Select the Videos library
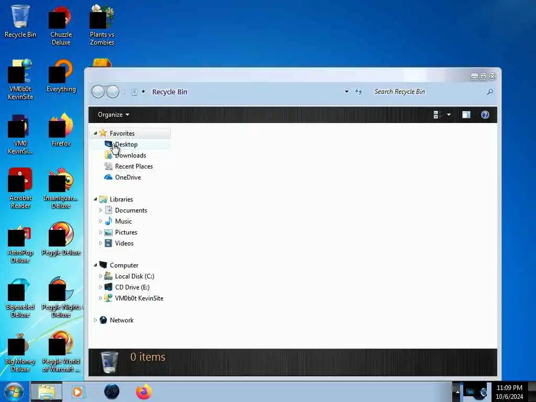The width and height of the screenshot is (536, 402). click(124, 243)
